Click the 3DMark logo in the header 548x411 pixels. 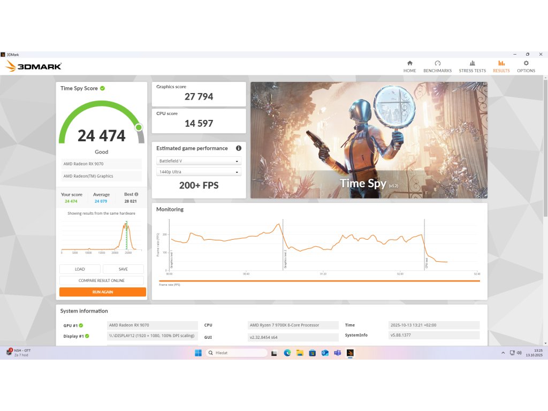(34, 66)
